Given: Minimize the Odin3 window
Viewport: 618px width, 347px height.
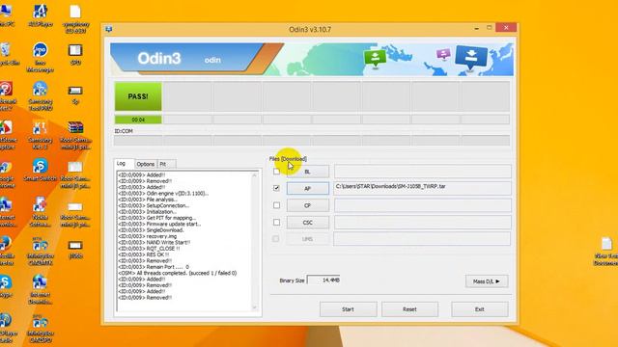Looking at the screenshot, I should tap(476, 28).
